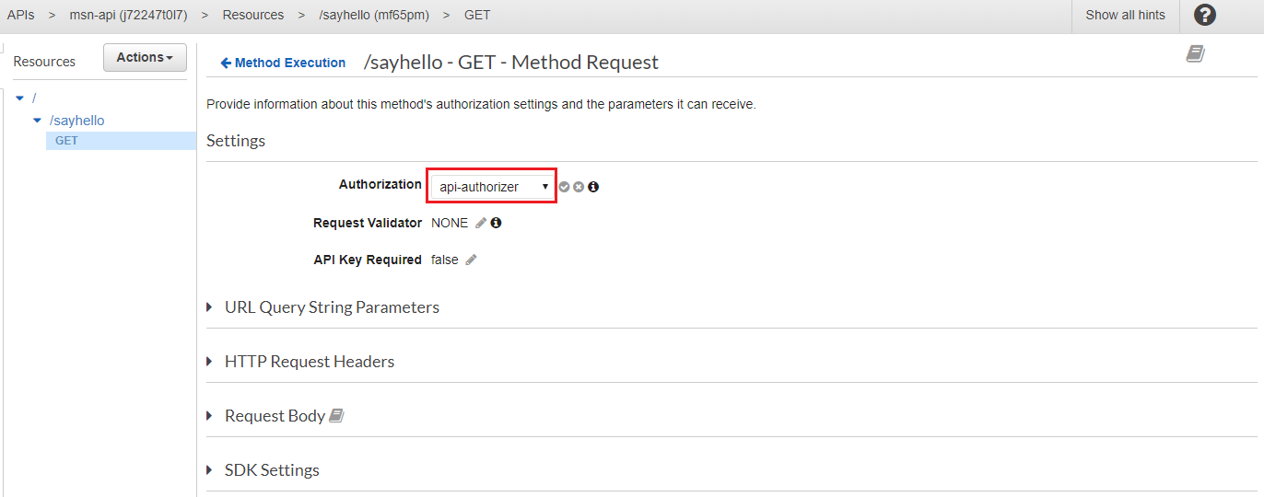Open the api-authorizer Authorization dropdown
The width and height of the screenshot is (1264, 497).
491,187
